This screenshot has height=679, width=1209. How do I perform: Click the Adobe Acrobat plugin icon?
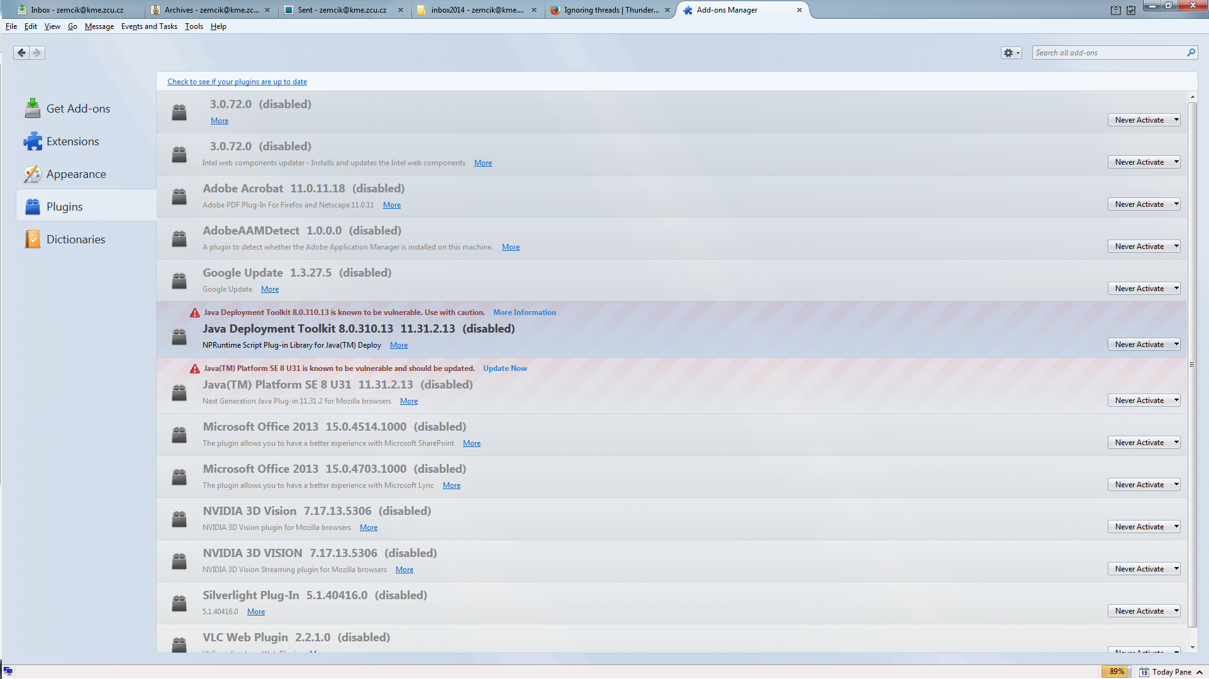coord(179,197)
